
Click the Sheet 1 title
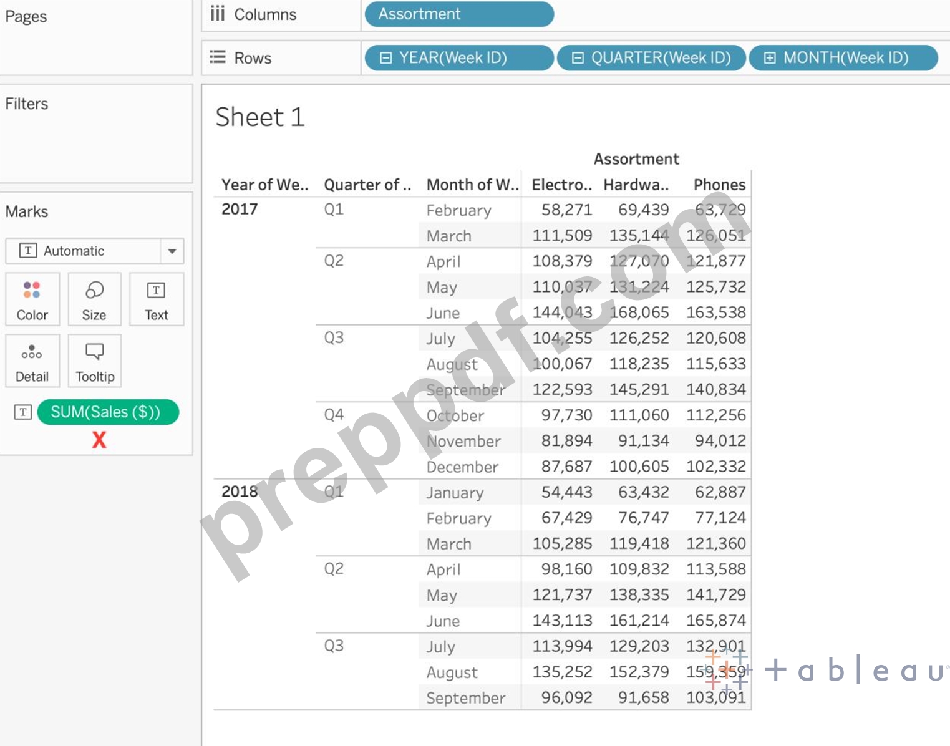(x=260, y=117)
